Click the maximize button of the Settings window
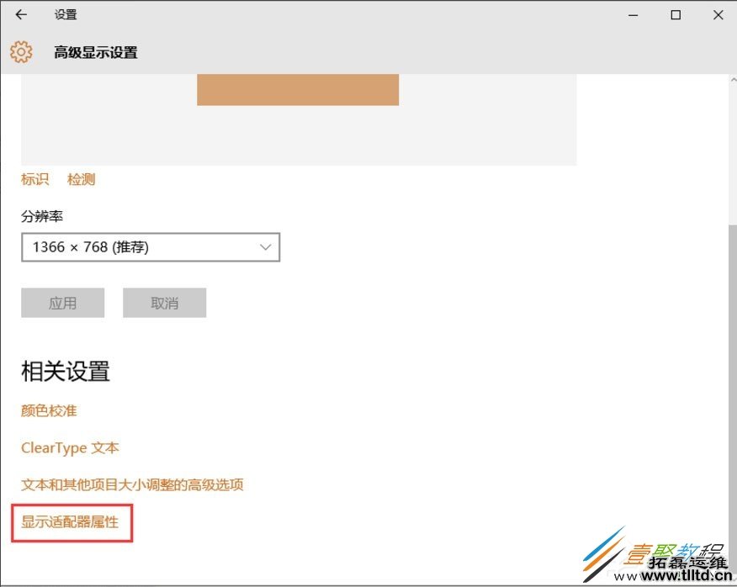 click(x=675, y=14)
